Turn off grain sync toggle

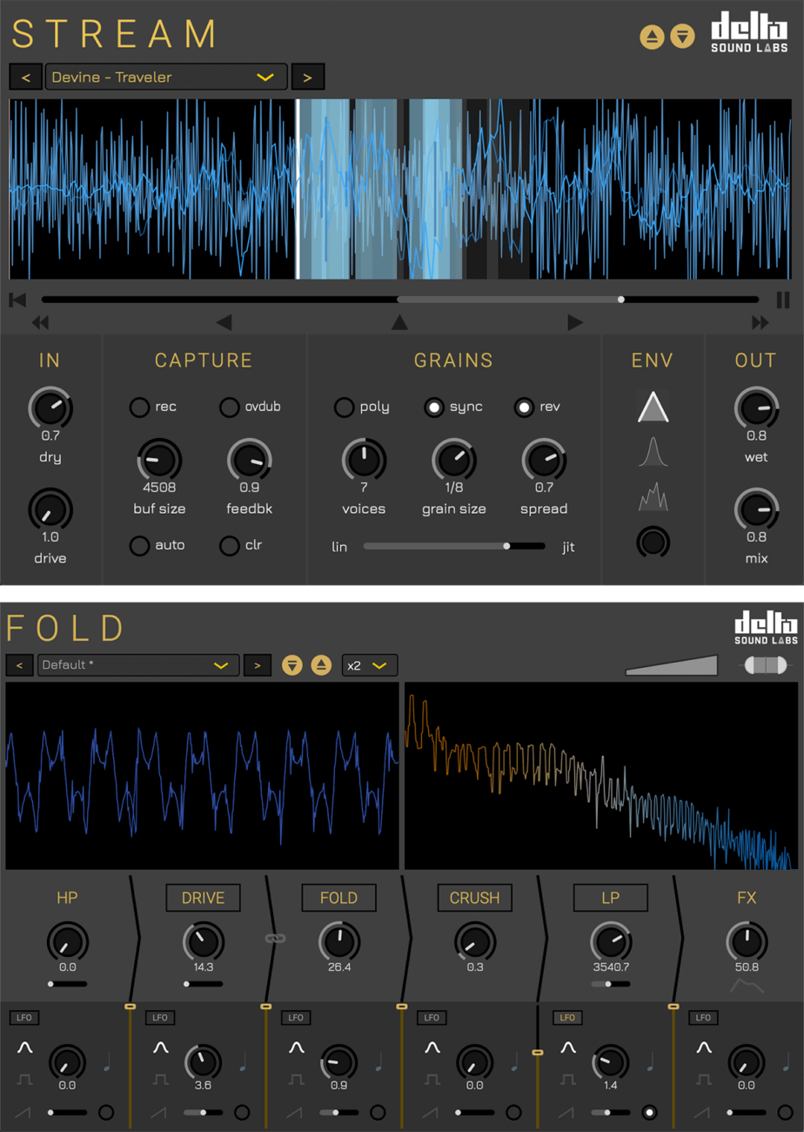[433, 407]
